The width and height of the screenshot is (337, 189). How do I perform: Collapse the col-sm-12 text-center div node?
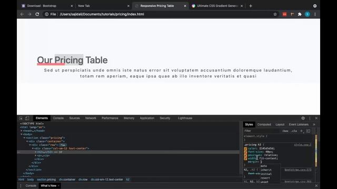tap(33, 149)
